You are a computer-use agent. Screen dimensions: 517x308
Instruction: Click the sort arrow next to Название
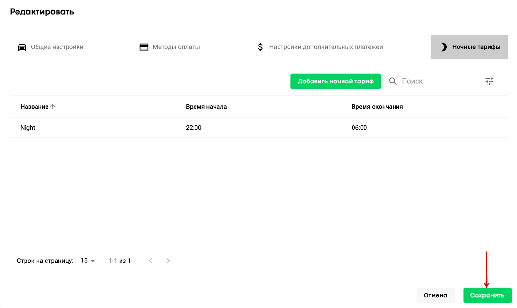[53, 107]
